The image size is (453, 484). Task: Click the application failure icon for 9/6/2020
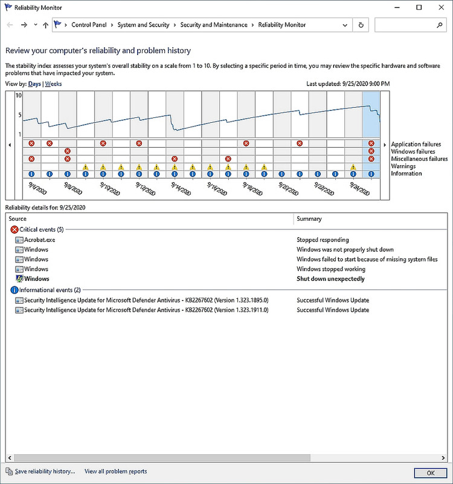(x=31, y=143)
